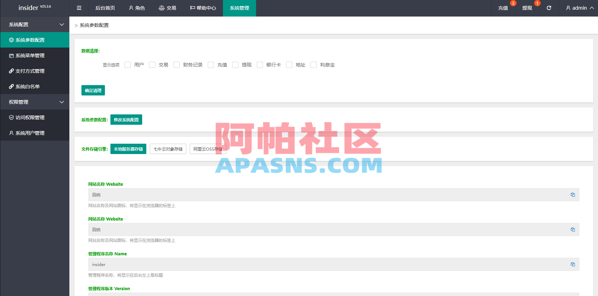Viewport: 598px width, 296px height.
Task: Click the second 网站名称 Website input field
Action: [x=334, y=229]
